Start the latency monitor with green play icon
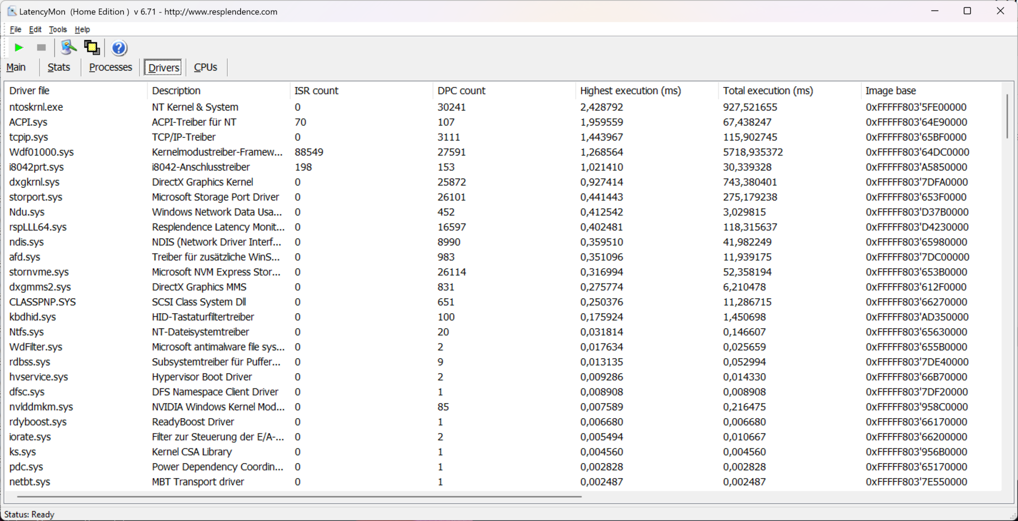Viewport: 1018px width, 521px height. click(19, 48)
